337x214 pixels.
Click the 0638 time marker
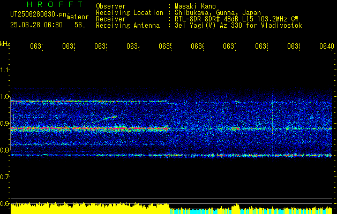tap(261, 47)
